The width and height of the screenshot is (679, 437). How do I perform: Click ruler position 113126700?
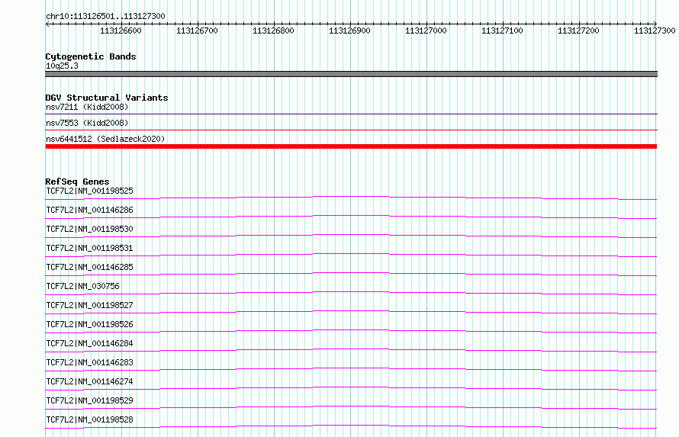197,31
